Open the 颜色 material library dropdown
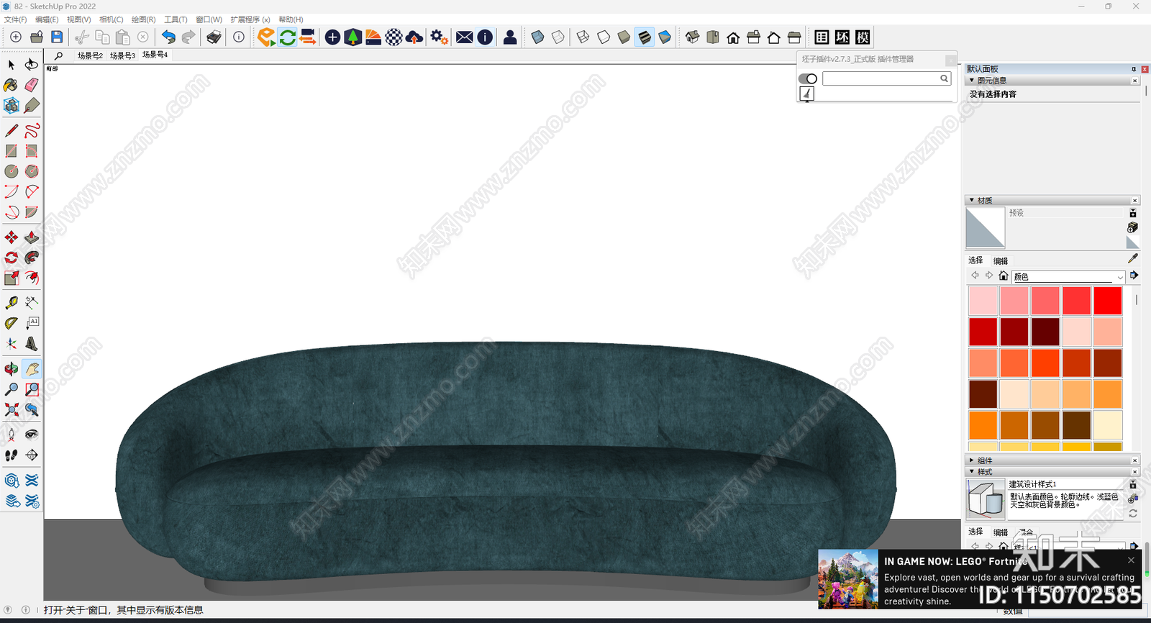The height and width of the screenshot is (623, 1151). (x=1068, y=277)
